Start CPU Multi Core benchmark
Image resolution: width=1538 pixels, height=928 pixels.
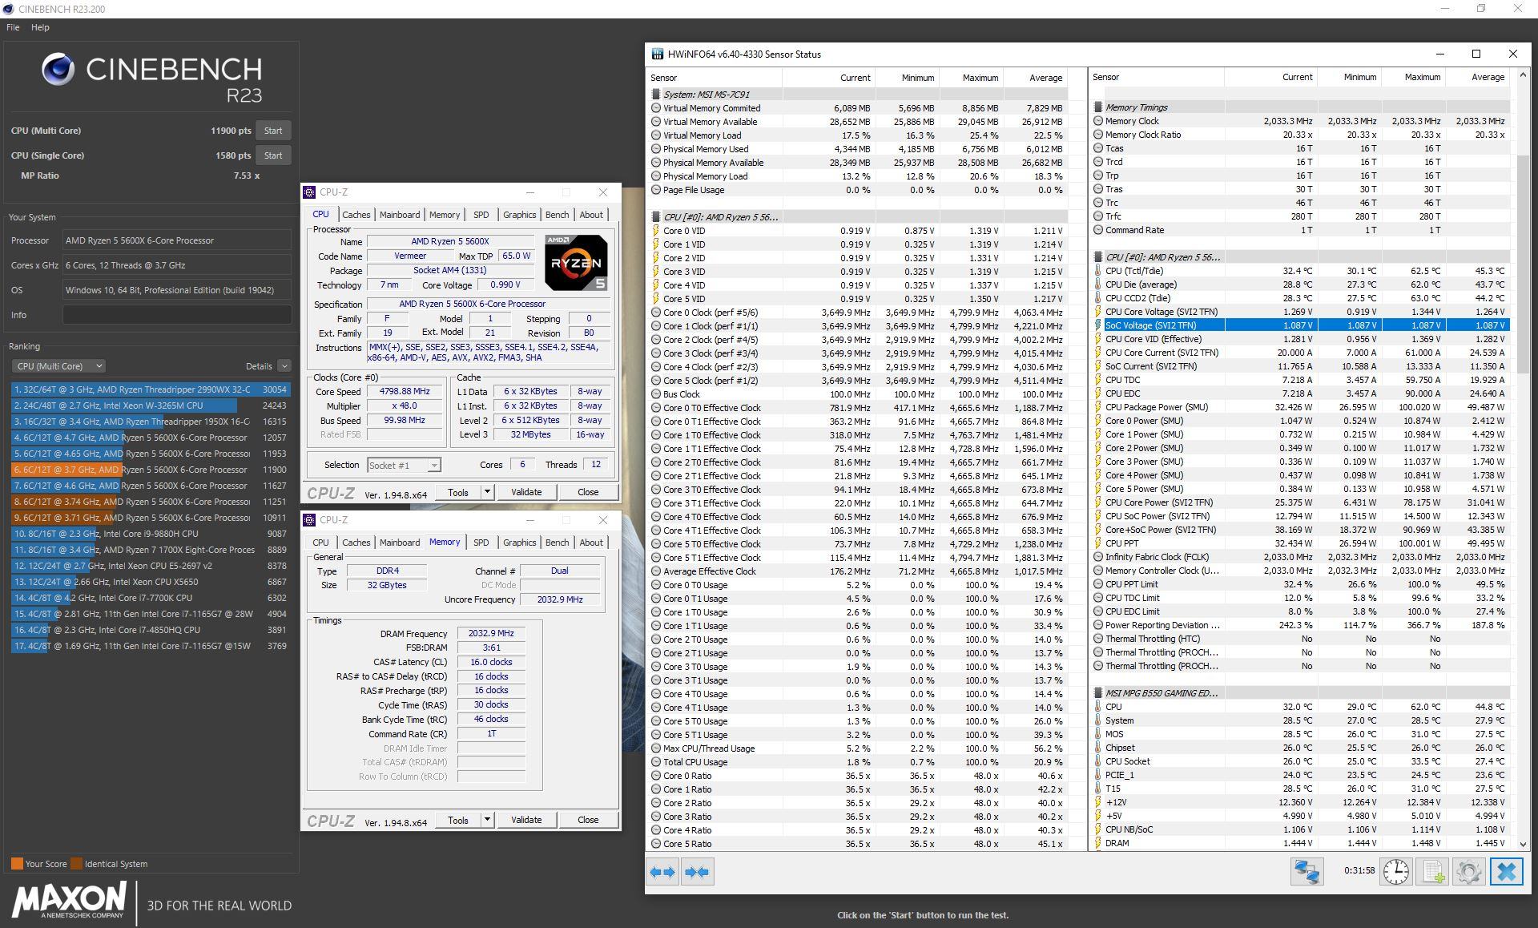tap(273, 131)
